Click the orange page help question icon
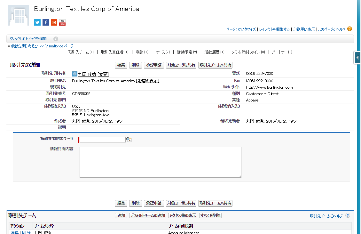Screen dimensions: 361x234 pos(349,29)
